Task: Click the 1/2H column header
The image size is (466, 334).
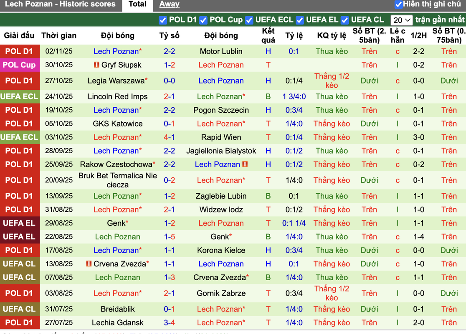Action: [x=418, y=35]
